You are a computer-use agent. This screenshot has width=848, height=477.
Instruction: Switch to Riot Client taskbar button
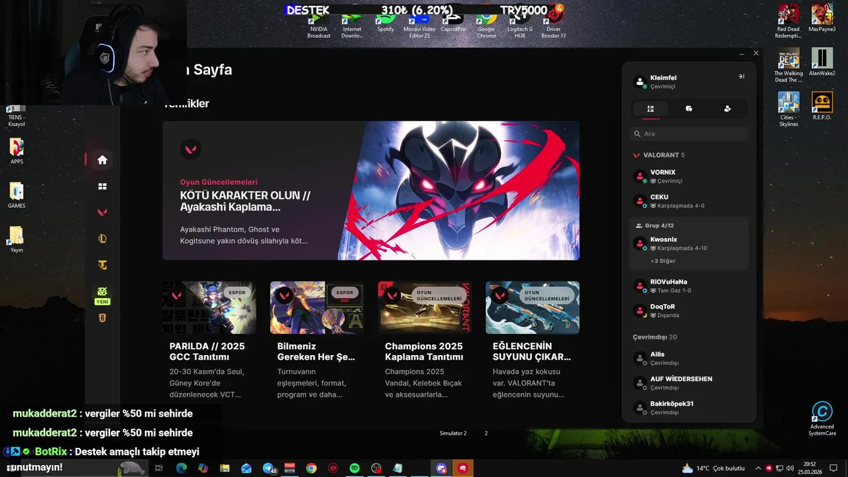[463, 468]
